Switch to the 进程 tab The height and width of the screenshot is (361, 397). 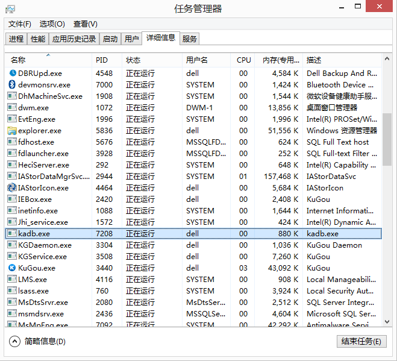16,39
